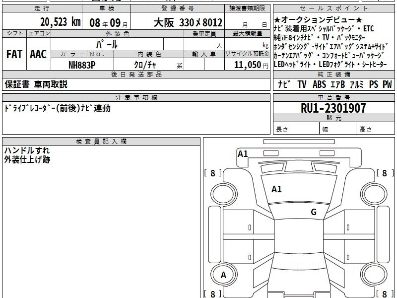Click the shift type value FAT
The image size is (397, 298).
14,55
